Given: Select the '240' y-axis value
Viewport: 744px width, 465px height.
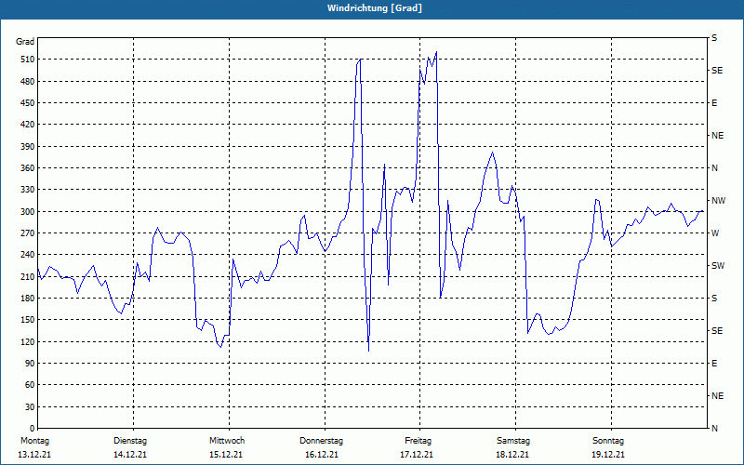Looking at the screenshot, I should [28, 255].
